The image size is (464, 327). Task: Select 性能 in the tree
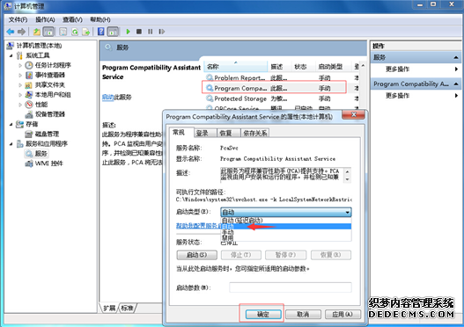pyautogui.click(x=41, y=105)
